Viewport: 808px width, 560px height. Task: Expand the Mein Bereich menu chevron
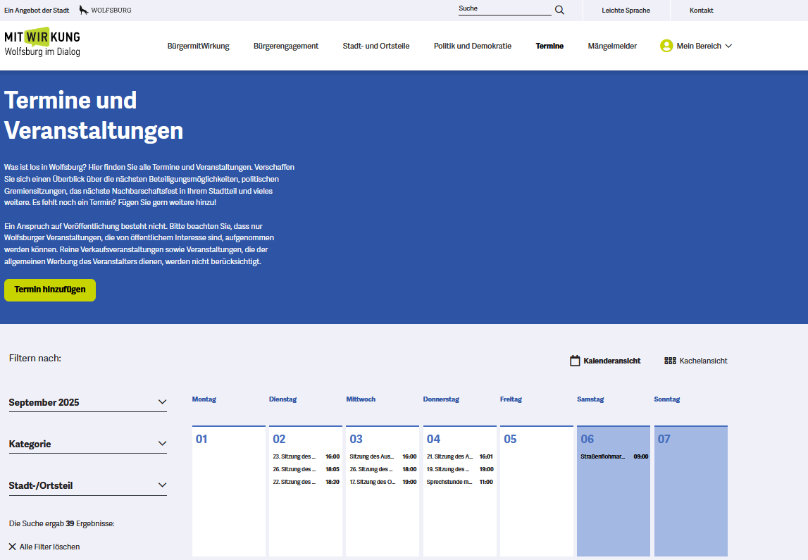(728, 46)
